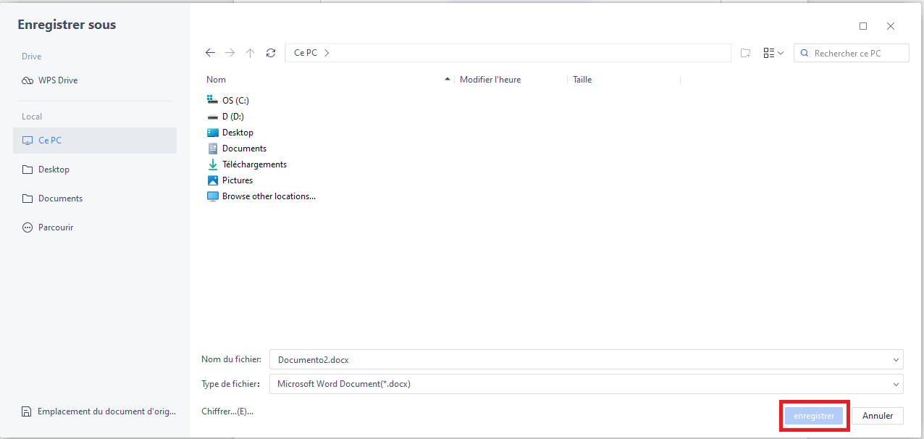Click the OS (C:) drive icon

click(x=212, y=100)
